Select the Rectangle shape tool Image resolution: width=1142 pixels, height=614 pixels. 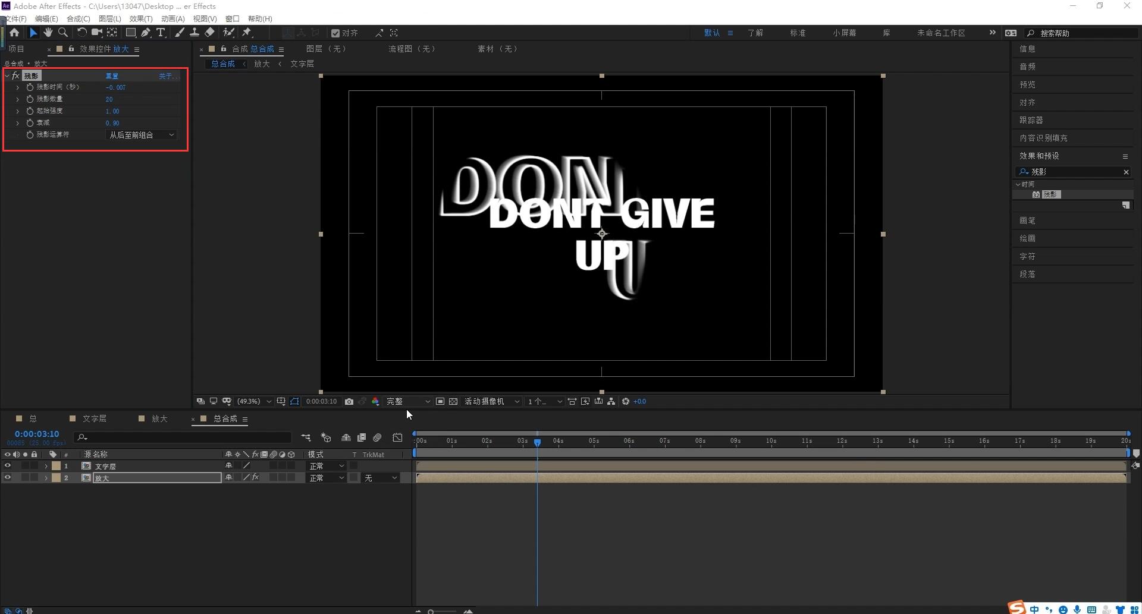(x=131, y=33)
